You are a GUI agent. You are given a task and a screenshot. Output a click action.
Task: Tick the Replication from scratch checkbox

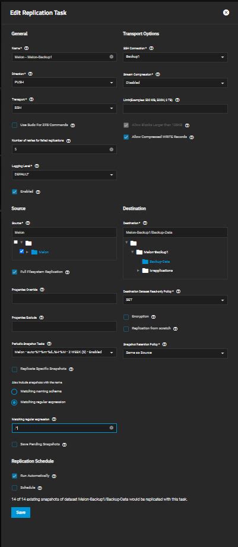point(126,329)
